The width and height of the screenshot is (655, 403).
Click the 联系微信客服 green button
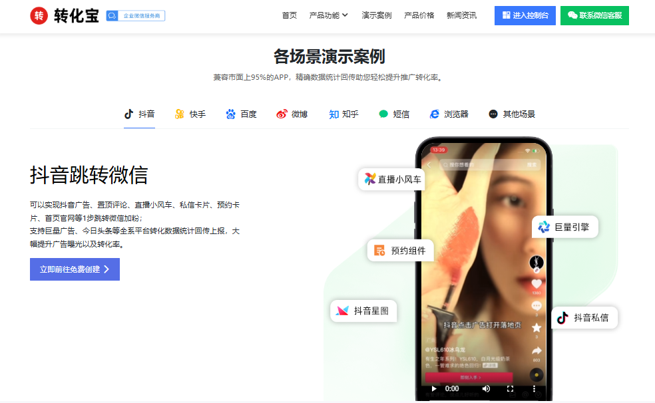coord(594,15)
